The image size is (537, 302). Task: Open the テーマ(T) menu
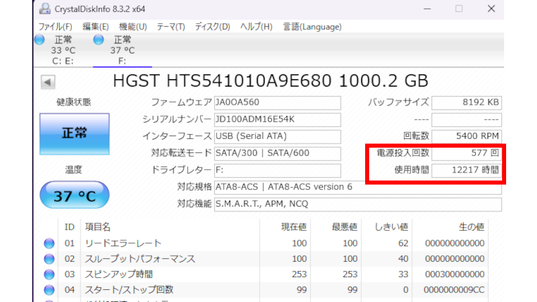(171, 27)
